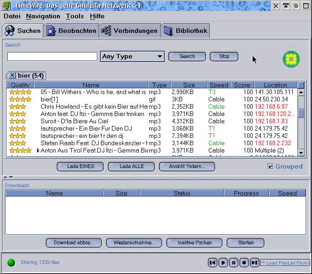
Task: Click the green lime LimeWire logo
Action: [291, 59]
